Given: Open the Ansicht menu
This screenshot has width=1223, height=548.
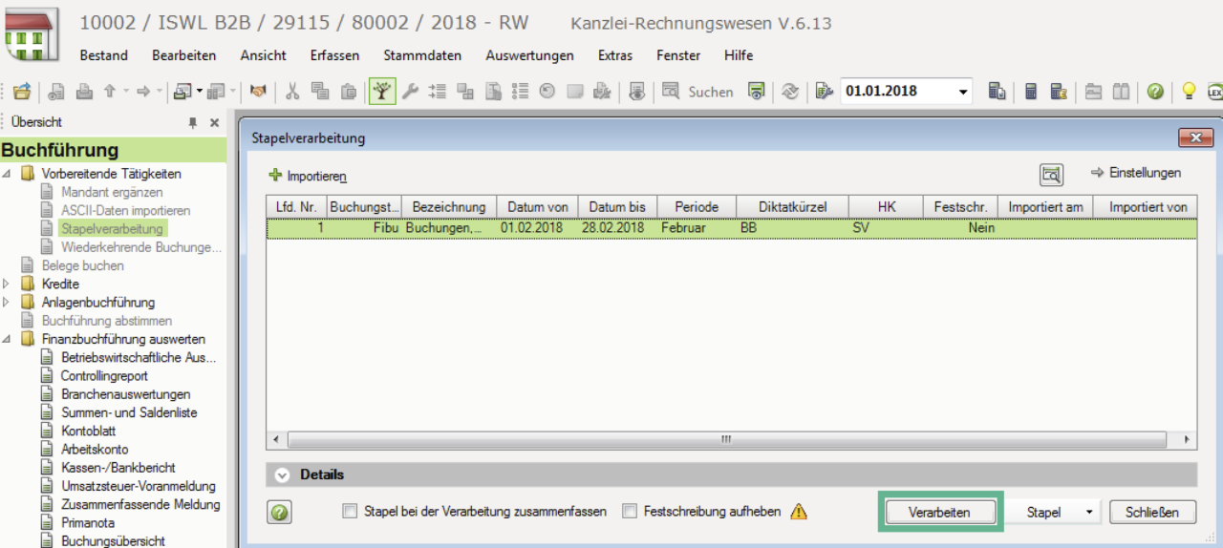Looking at the screenshot, I should (x=264, y=55).
